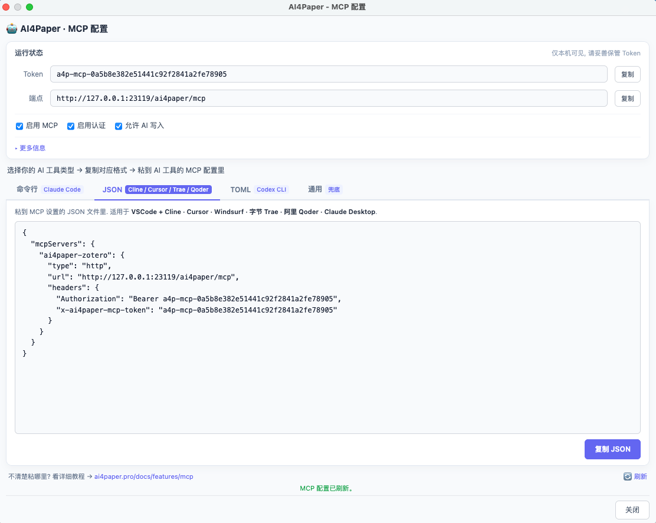The height and width of the screenshot is (523, 656).
Task: Click the "Authorization" Bearer line
Action: click(x=199, y=299)
